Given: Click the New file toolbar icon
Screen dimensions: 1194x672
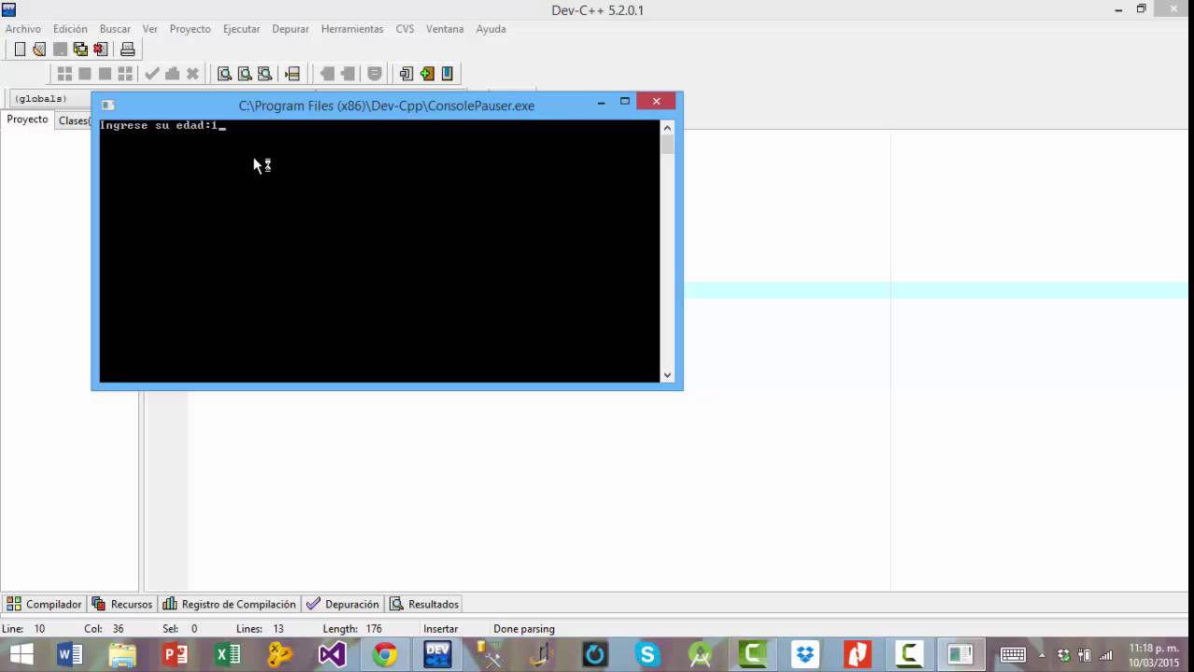Looking at the screenshot, I should (20, 49).
